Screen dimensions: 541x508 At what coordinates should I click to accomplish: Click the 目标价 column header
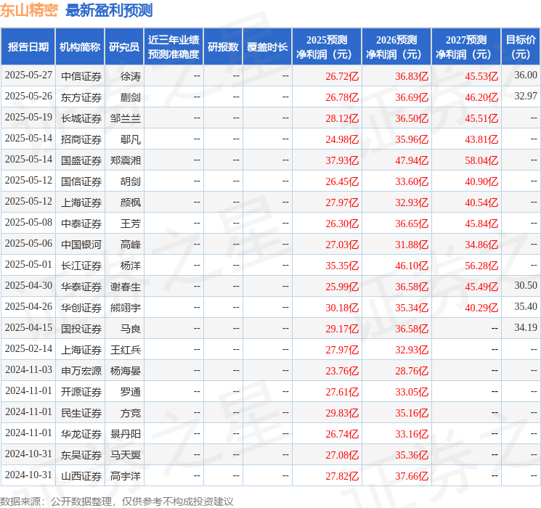point(521,47)
